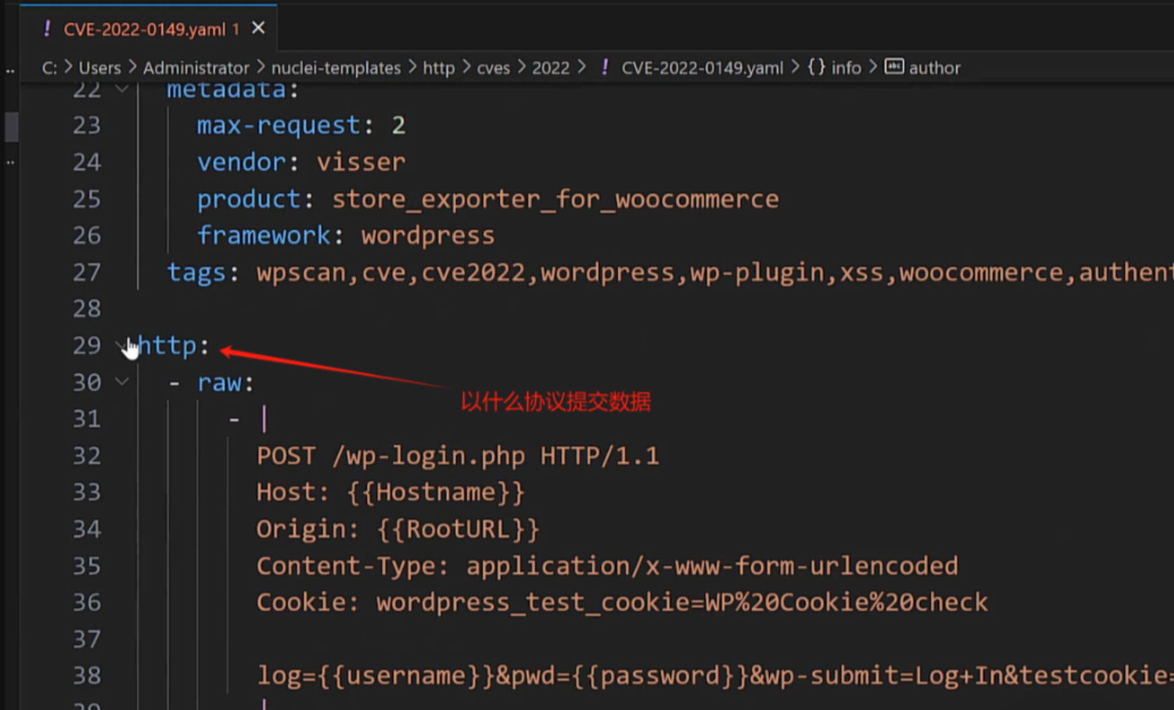
Task: Click the C: drive breadcrumb root
Action: pyautogui.click(x=49, y=68)
